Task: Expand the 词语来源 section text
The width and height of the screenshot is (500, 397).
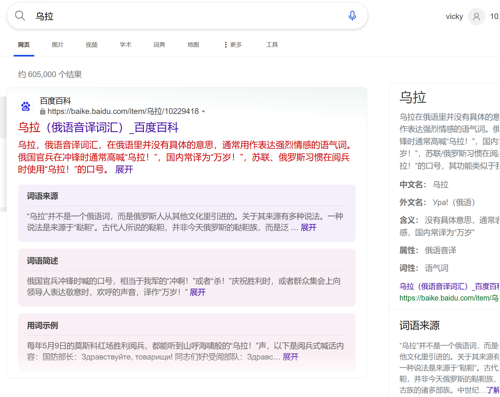Action: point(308,228)
